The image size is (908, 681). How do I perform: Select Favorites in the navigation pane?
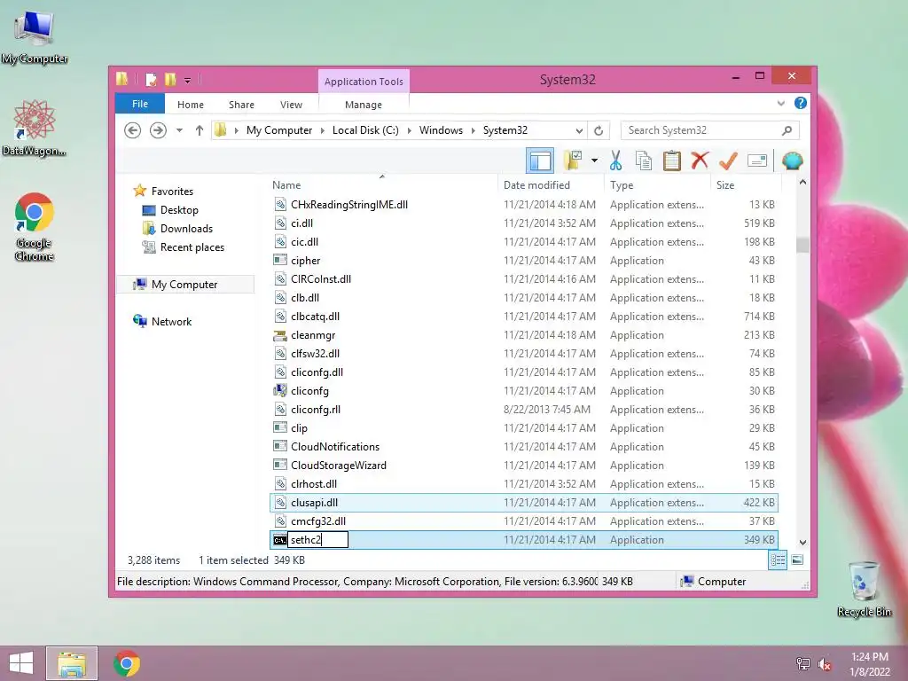173,192
